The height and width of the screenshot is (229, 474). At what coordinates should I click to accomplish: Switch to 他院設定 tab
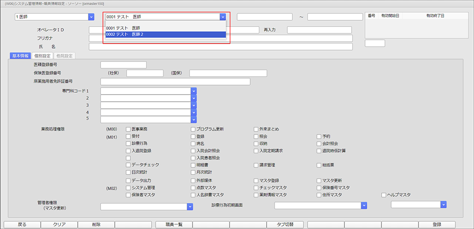pos(64,56)
